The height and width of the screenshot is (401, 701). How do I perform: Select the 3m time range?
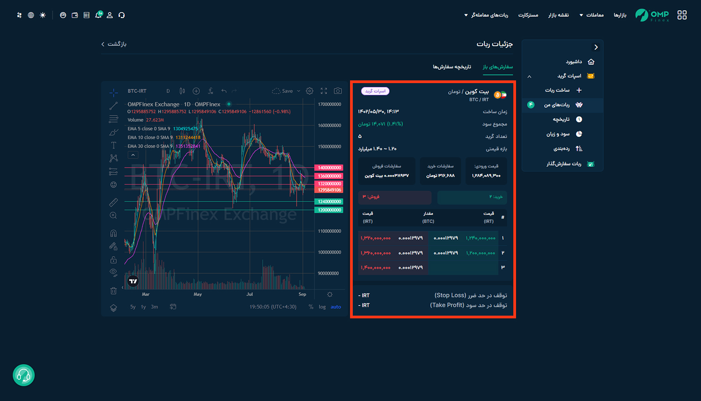coord(154,307)
